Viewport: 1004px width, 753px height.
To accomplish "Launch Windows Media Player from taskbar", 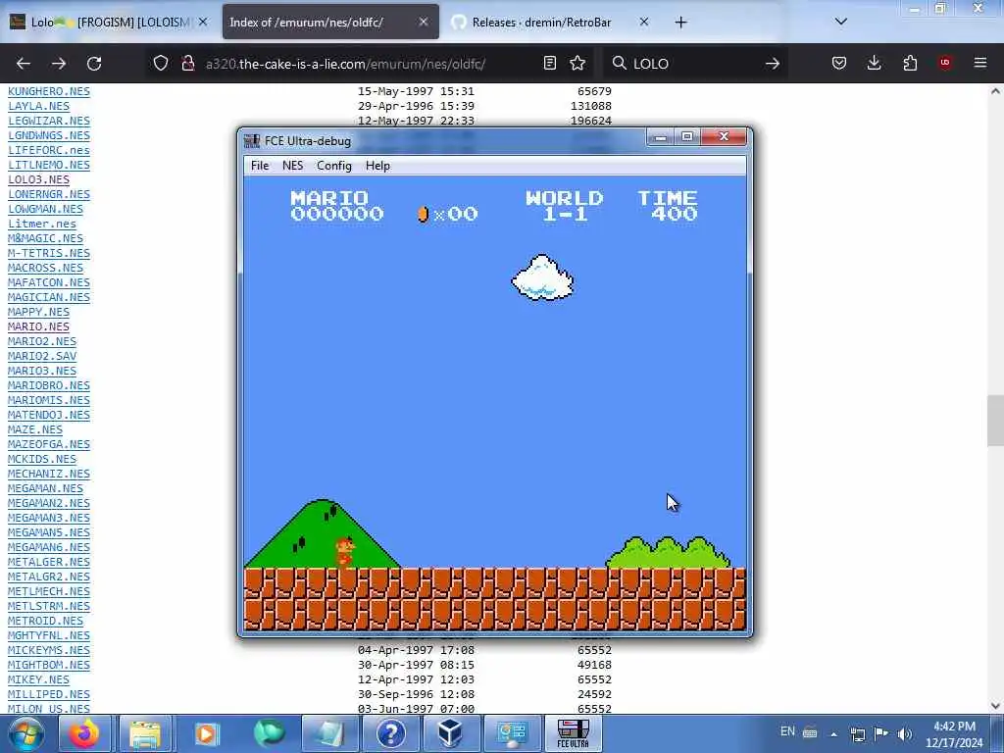I will (206, 733).
